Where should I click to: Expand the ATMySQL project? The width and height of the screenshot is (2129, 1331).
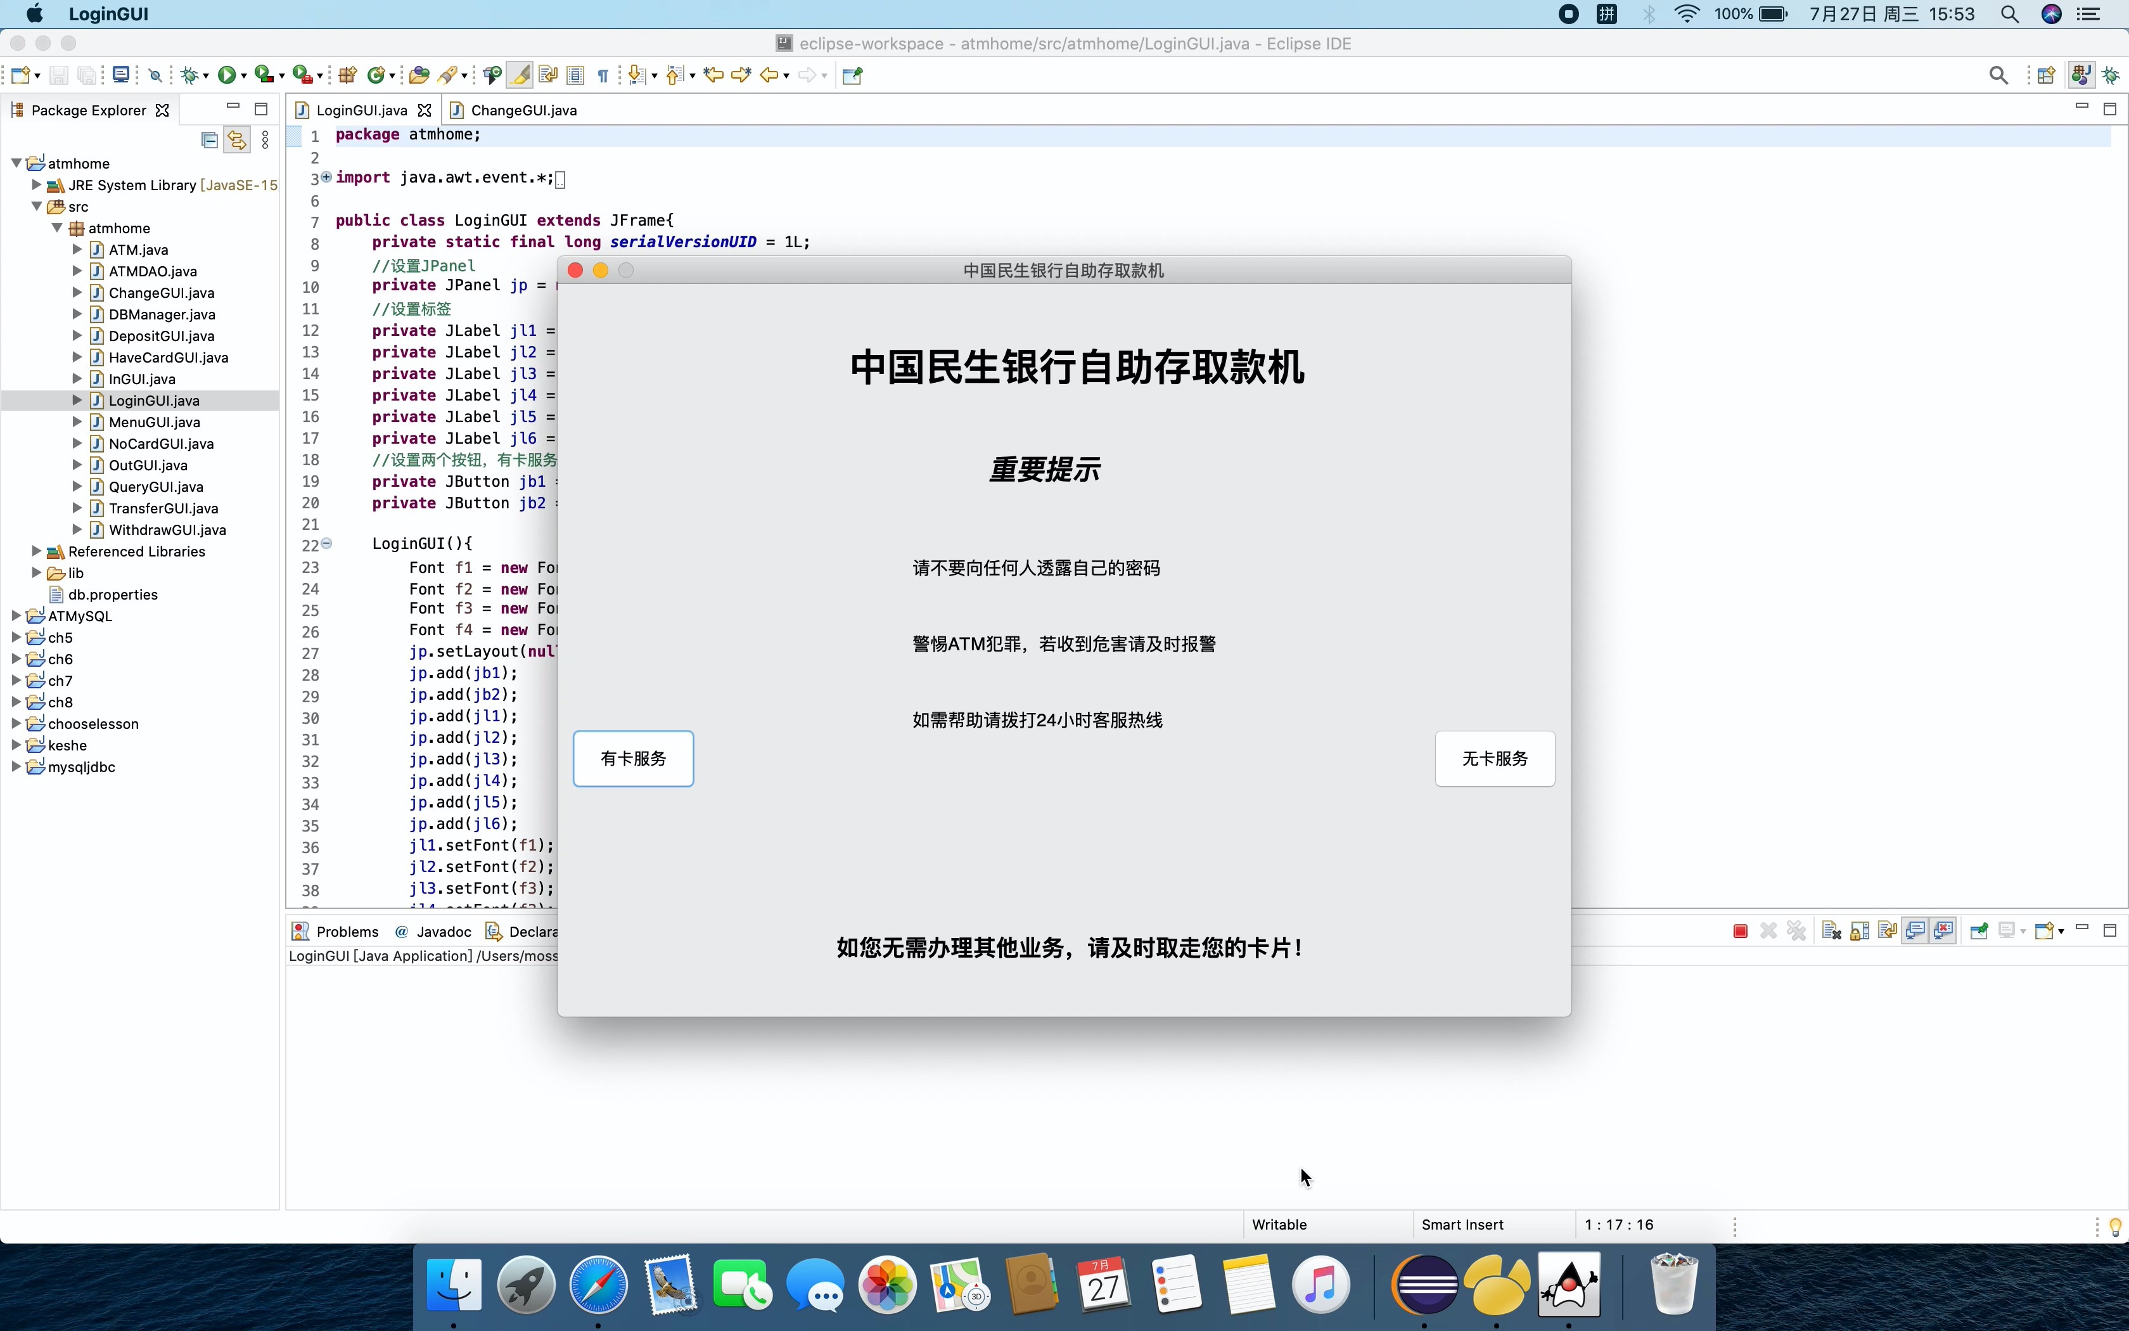click(x=16, y=616)
